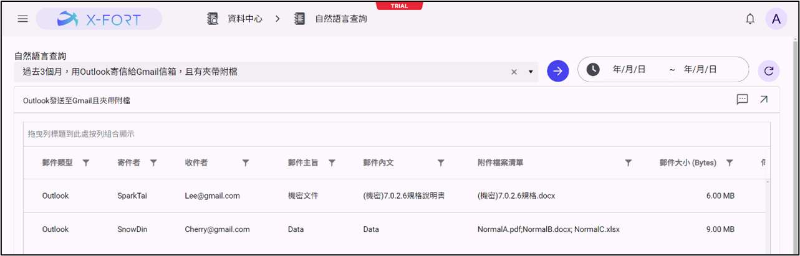Viewport: 800px width, 256px height.
Task: Open the 資料中心 breadcrumb
Action: click(244, 19)
